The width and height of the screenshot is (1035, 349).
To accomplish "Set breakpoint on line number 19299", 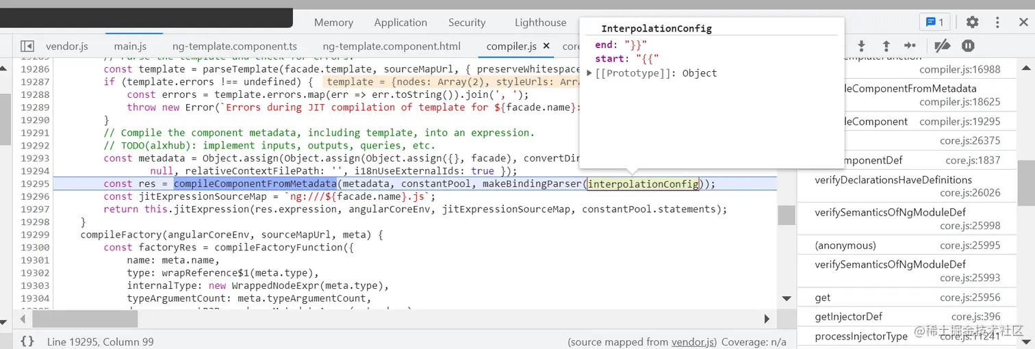I will (34, 235).
